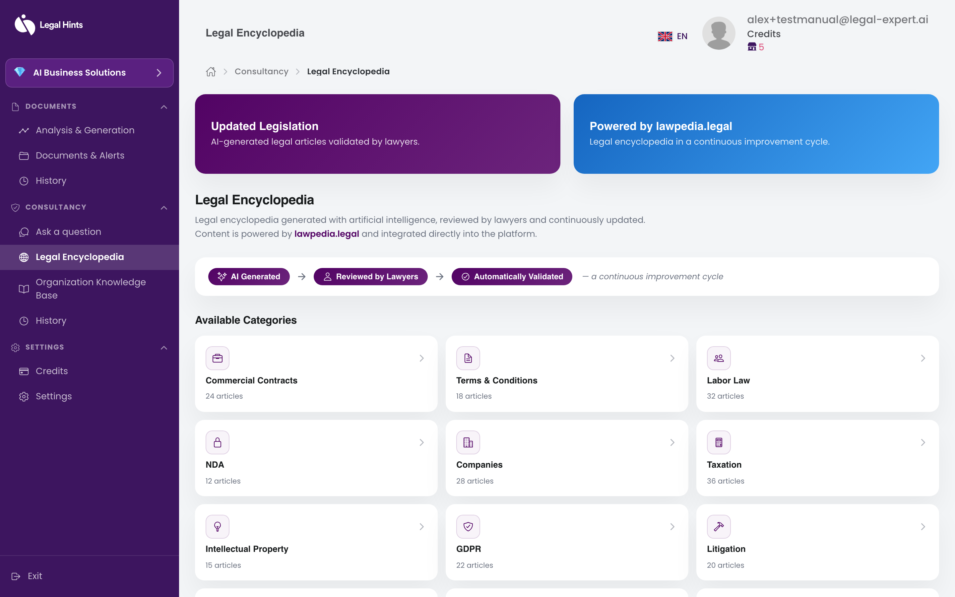This screenshot has height=597, width=955.
Task: Collapse the Consultancy sidebar section
Action: point(164,207)
